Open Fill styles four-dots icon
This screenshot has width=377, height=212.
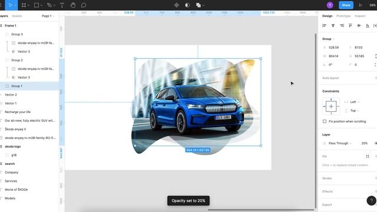[368, 156]
